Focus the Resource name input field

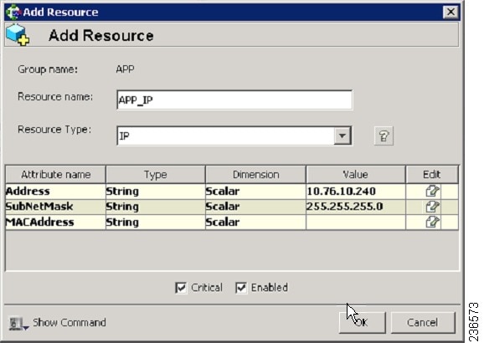coord(234,100)
